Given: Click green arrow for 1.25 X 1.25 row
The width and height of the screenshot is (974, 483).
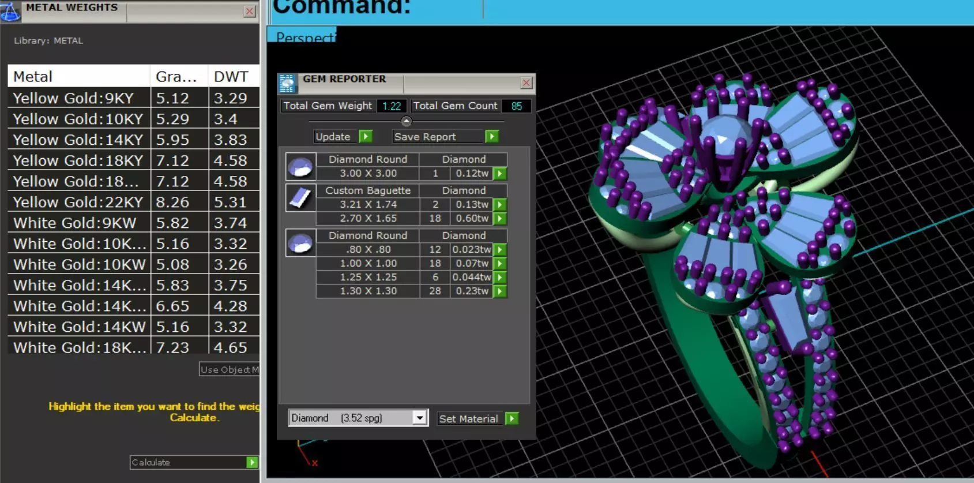Looking at the screenshot, I should click(x=500, y=278).
